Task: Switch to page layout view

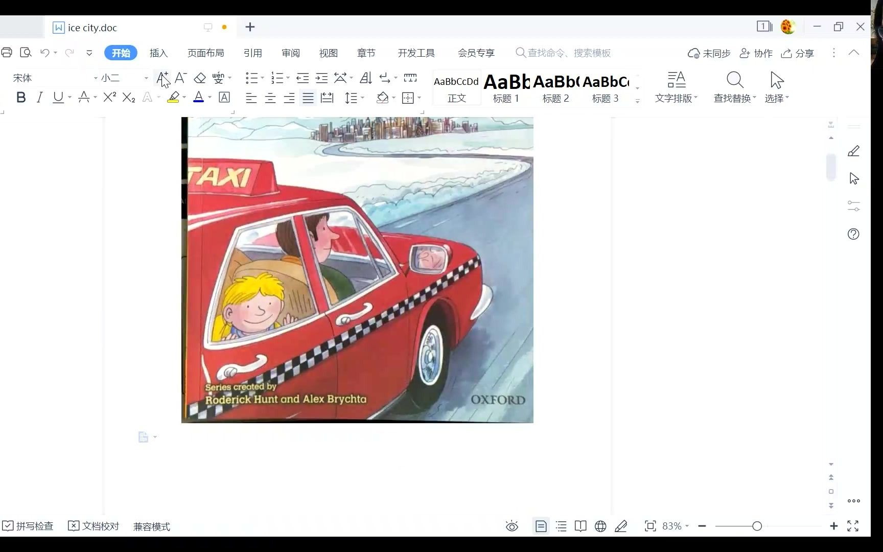Action: [x=541, y=526]
